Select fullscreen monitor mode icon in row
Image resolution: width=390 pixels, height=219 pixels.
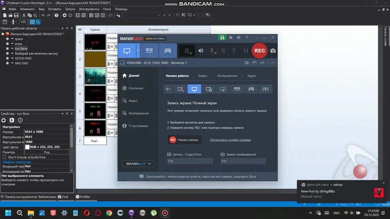194,89
